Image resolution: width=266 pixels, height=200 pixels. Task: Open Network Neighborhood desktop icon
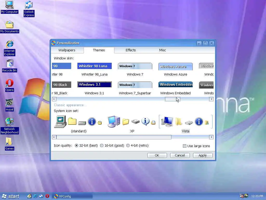(10, 126)
